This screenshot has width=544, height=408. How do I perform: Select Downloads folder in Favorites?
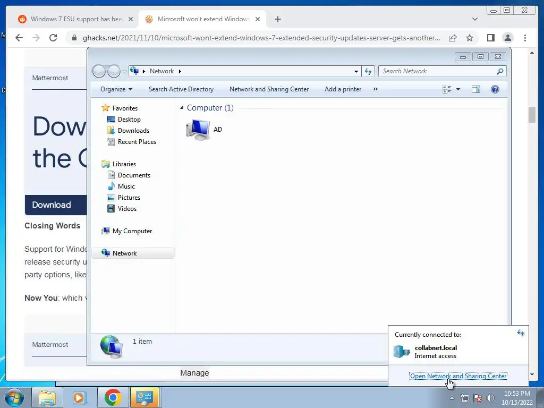click(x=128, y=131)
